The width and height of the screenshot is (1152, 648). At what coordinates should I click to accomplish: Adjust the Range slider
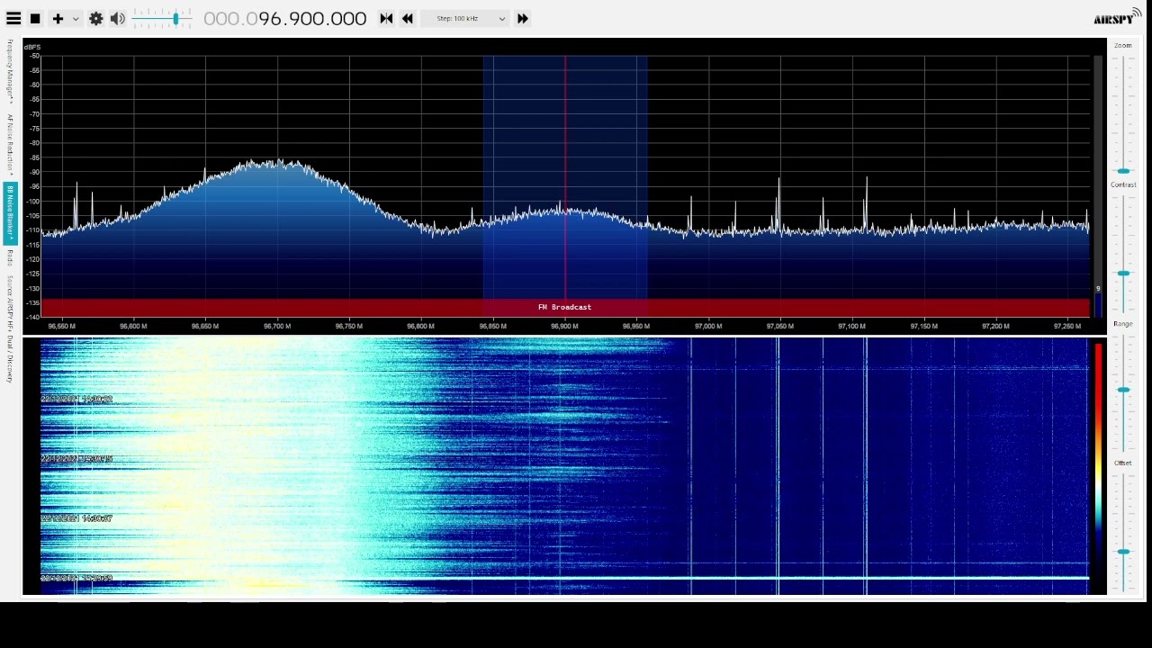click(x=1123, y=391)
